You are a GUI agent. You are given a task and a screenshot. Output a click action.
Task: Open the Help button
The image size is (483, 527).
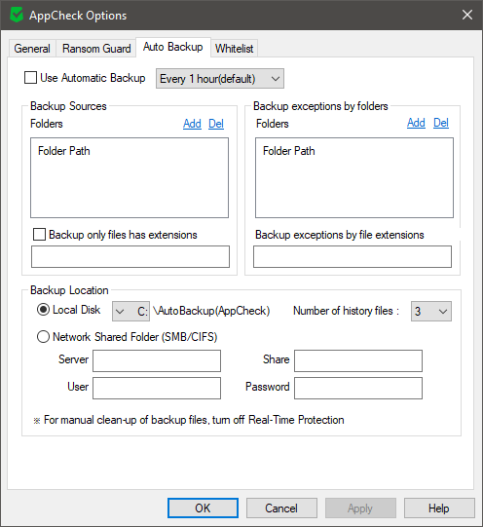(x=439, y=508)
